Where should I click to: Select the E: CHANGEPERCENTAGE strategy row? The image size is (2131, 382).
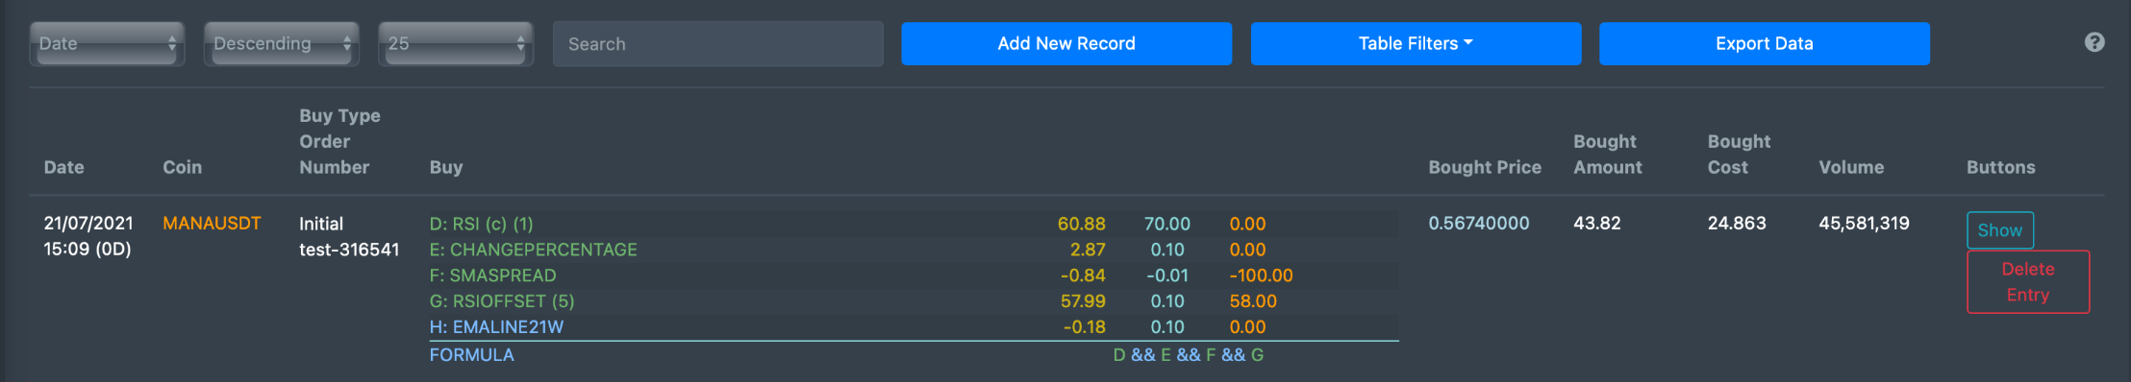coord(914,250)
